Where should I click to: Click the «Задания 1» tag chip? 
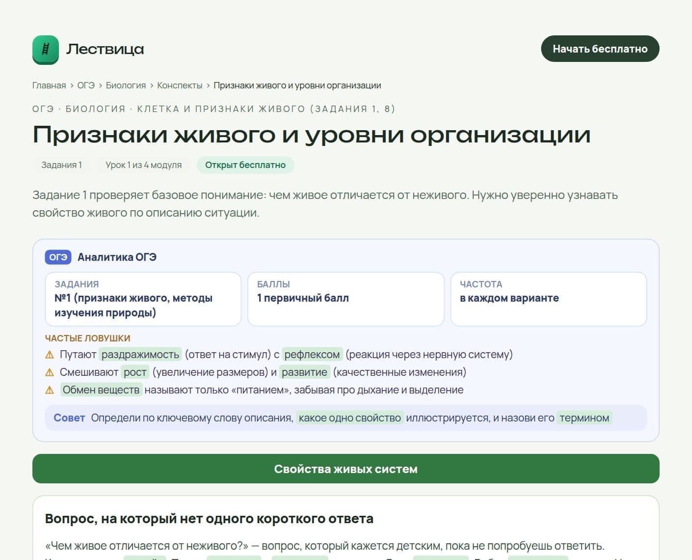click(61, 165)
